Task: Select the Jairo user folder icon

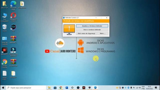Action: point(4,5)
